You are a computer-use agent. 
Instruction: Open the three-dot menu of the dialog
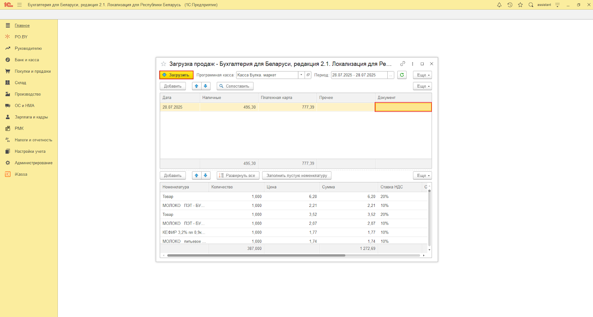click(413, 64)
